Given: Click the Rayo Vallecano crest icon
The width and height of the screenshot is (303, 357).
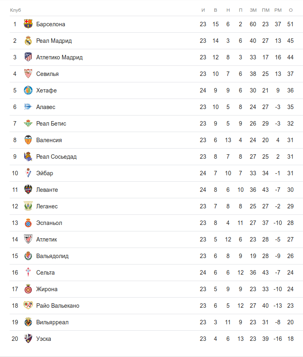Looking at the screenshot, I should click(x=28, y=306).
